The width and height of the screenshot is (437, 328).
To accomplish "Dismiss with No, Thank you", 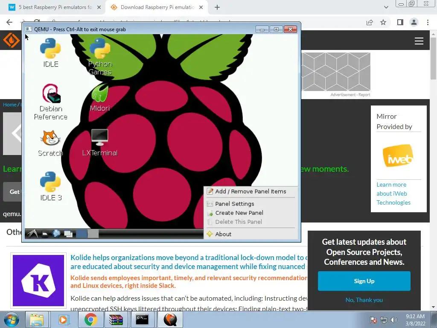I will pos(364,300).
